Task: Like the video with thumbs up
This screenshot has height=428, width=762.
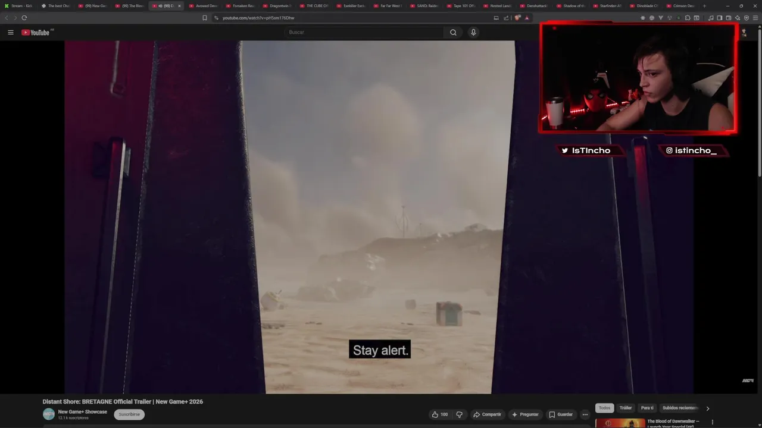Action: click(440, 414)
